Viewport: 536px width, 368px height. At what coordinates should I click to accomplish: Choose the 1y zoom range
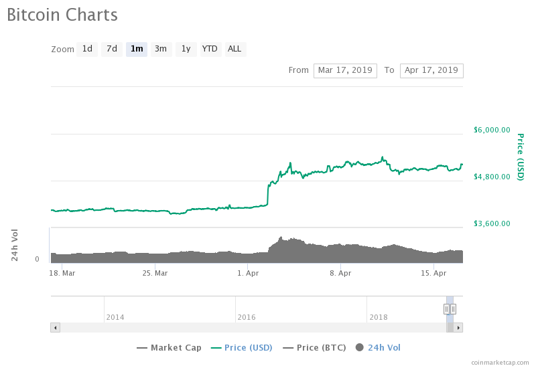pyautogui.click(x=186, y=49)
